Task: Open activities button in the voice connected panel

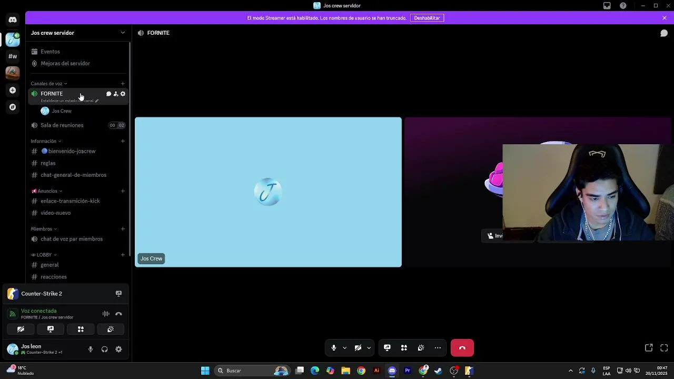Action: click(x=81, y=329)
